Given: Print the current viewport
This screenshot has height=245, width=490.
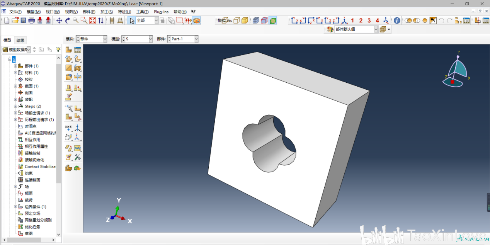Looking at the screenshot, I should point(32,20).
